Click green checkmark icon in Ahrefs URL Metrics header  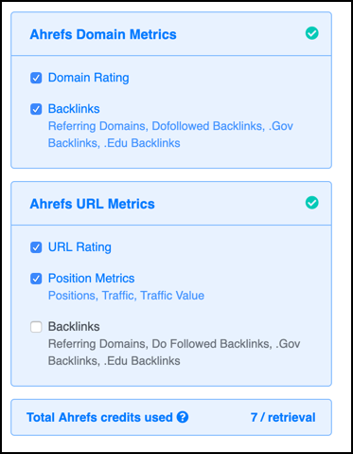point(311,203)
